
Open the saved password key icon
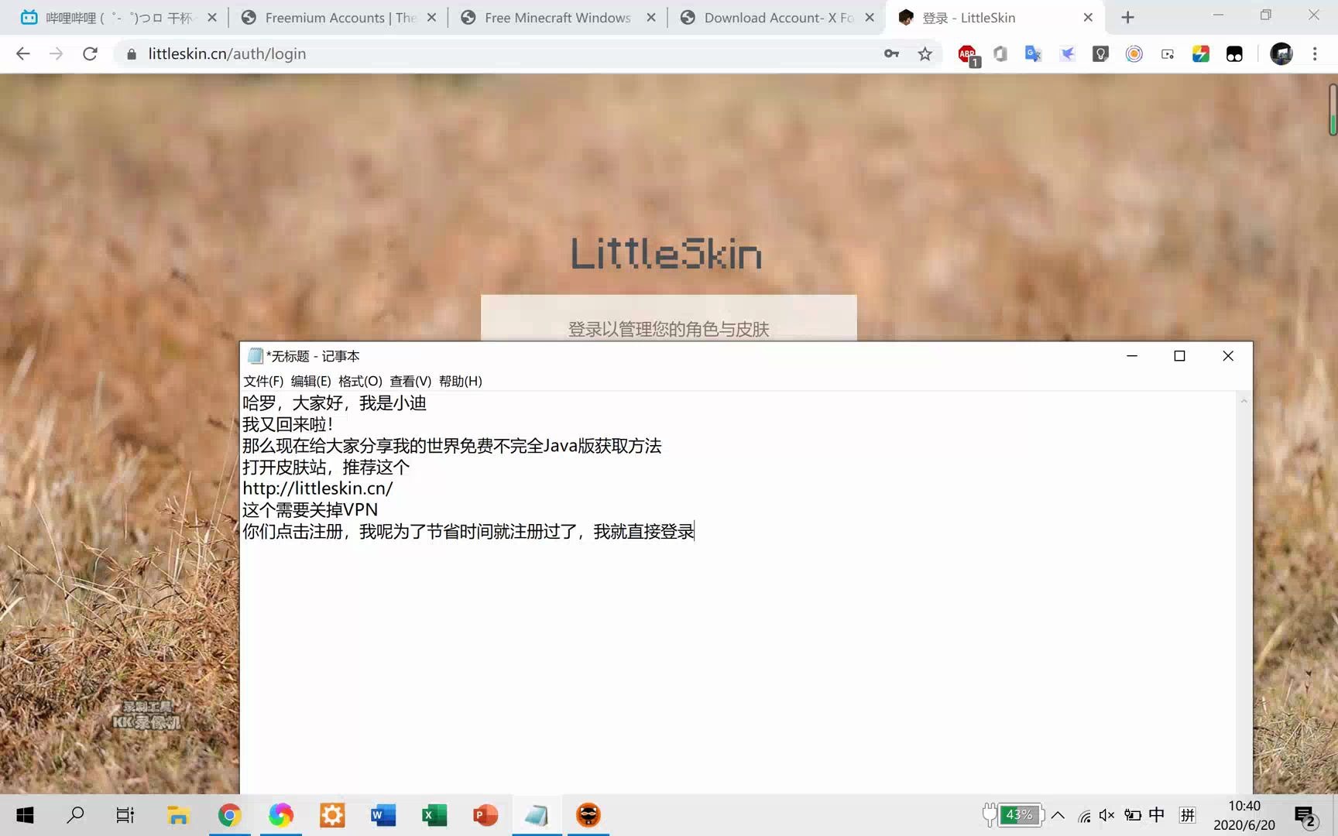pos(891,53)
